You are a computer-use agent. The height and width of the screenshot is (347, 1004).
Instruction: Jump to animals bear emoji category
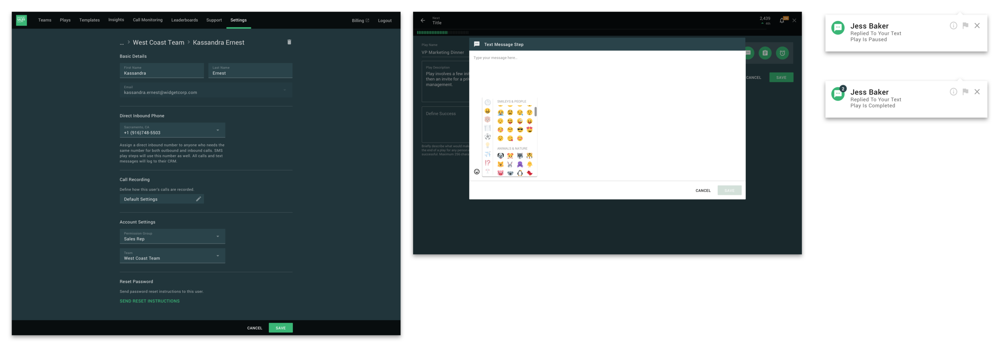[488, 120]
